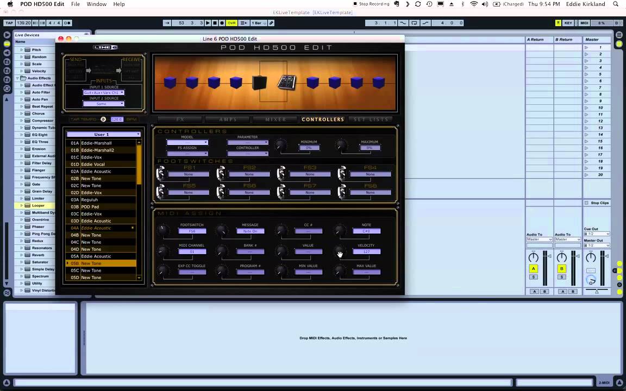Image resolution: width=626 pixels, height=391 pixels.
Task: Toggle the loop switch icon
Action: pos(415,23)
